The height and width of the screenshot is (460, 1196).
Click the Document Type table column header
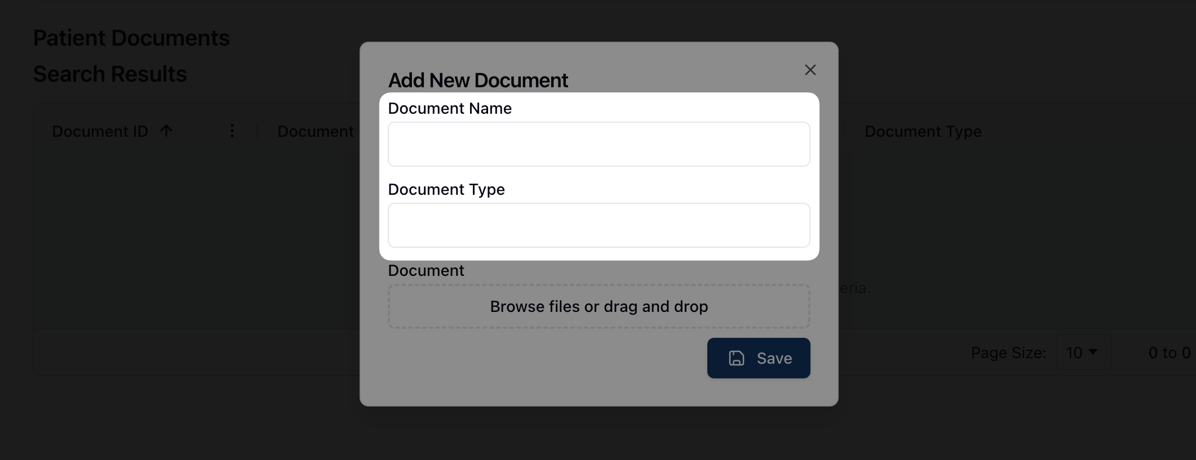[923, 131]
